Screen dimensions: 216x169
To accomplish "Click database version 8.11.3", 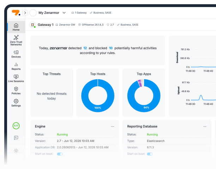I will [150, 148].
